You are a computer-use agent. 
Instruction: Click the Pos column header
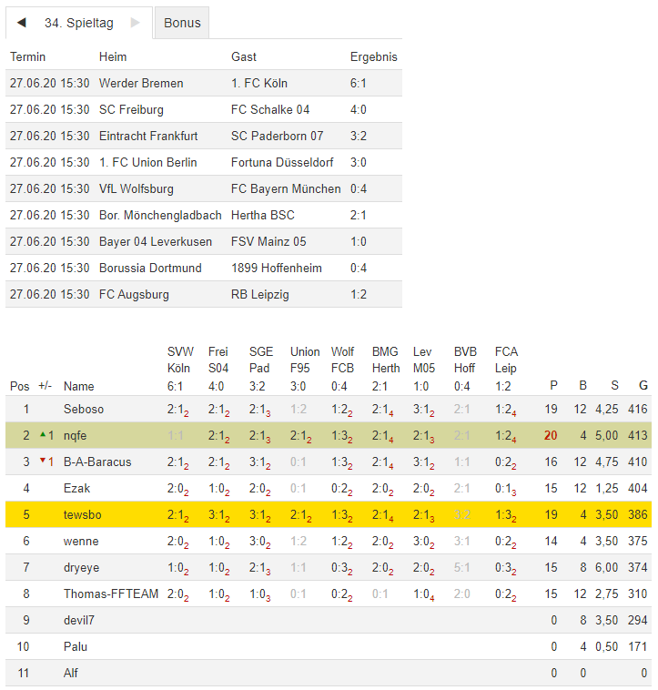(x=19, y=386)
